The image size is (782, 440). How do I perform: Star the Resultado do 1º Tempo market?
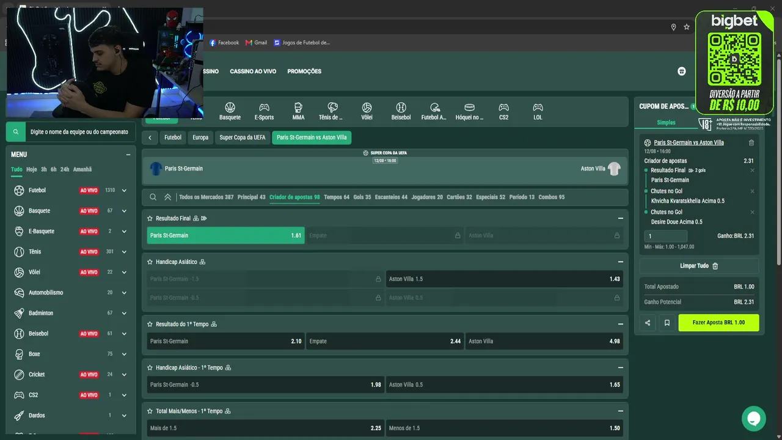coord(150,324)
